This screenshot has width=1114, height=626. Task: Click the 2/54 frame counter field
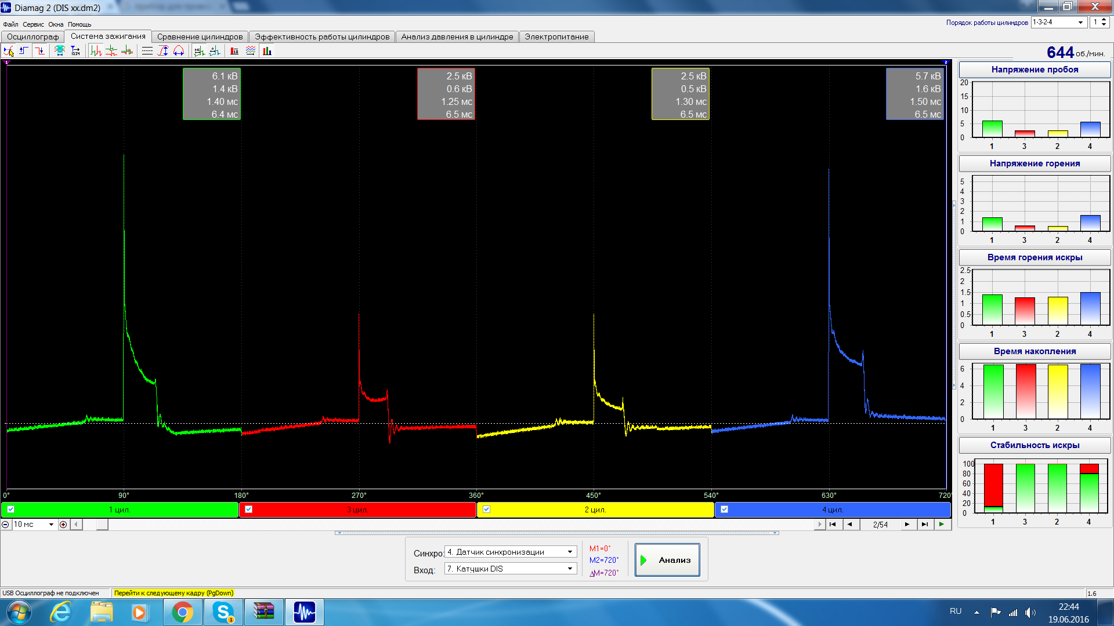coord(880,525)
